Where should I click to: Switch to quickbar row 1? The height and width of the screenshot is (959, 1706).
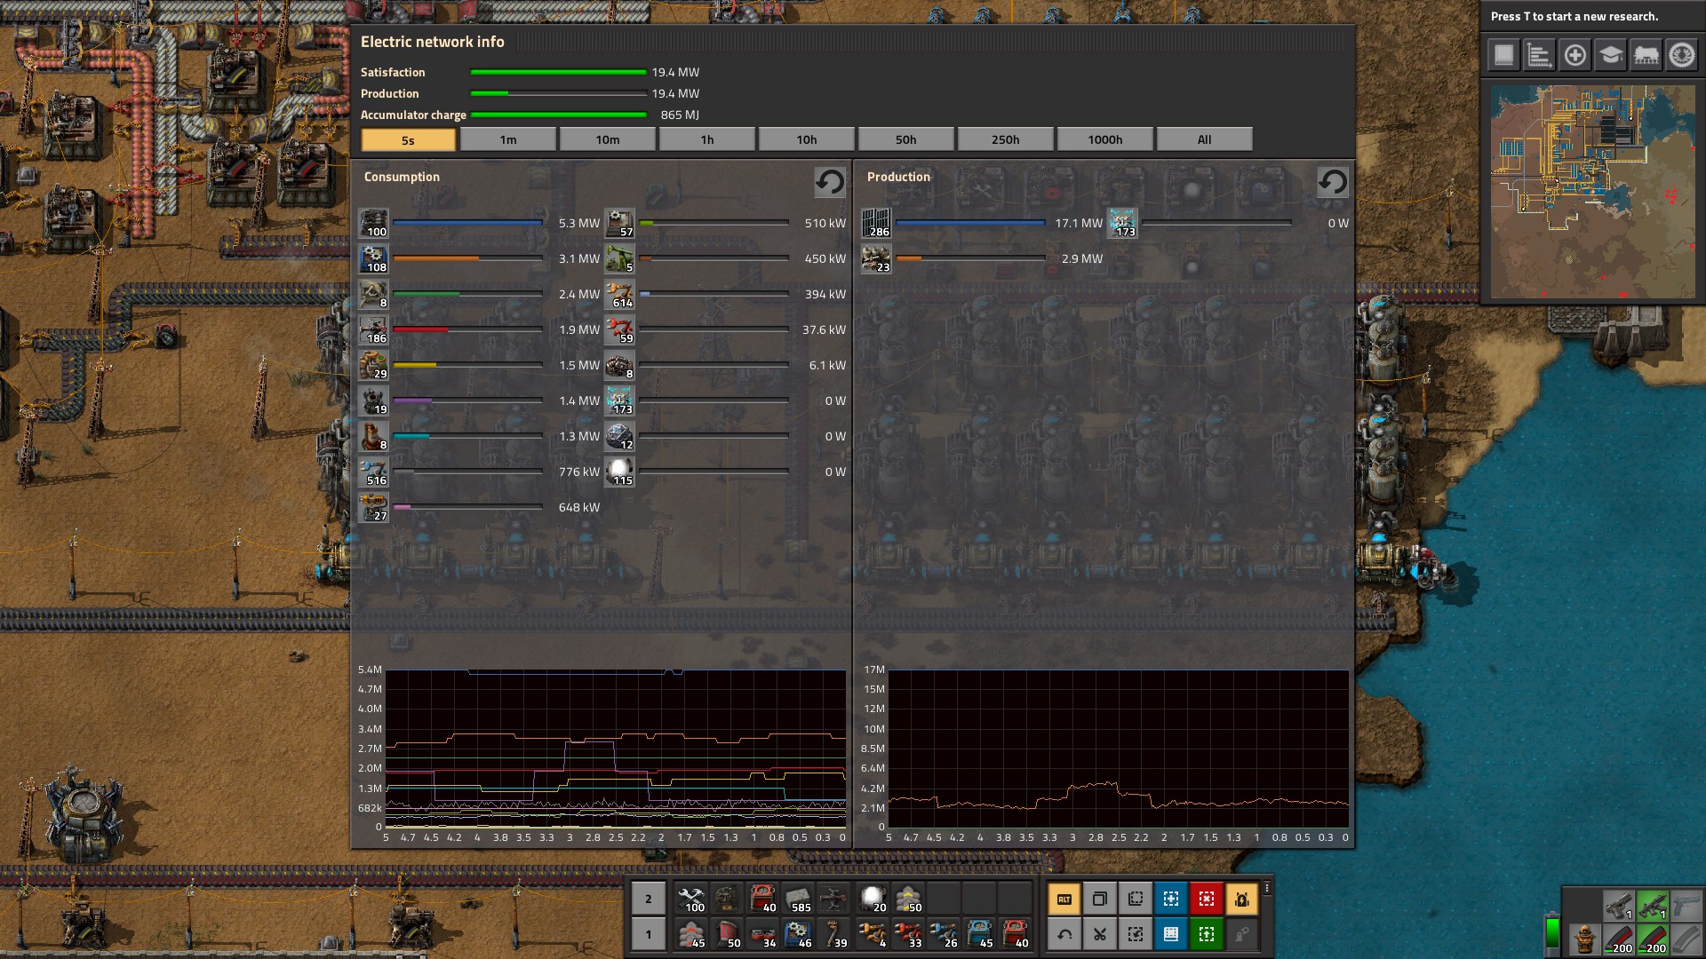click(649, 934)
